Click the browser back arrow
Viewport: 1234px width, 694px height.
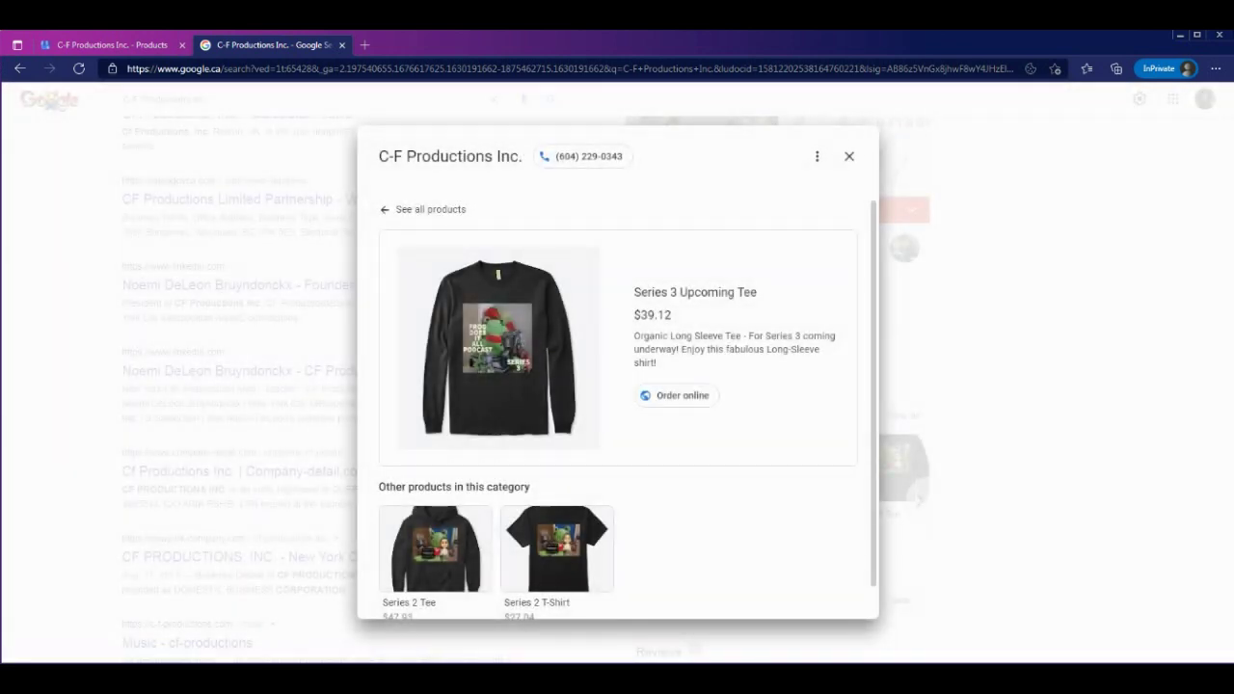(x=19, y=68)
